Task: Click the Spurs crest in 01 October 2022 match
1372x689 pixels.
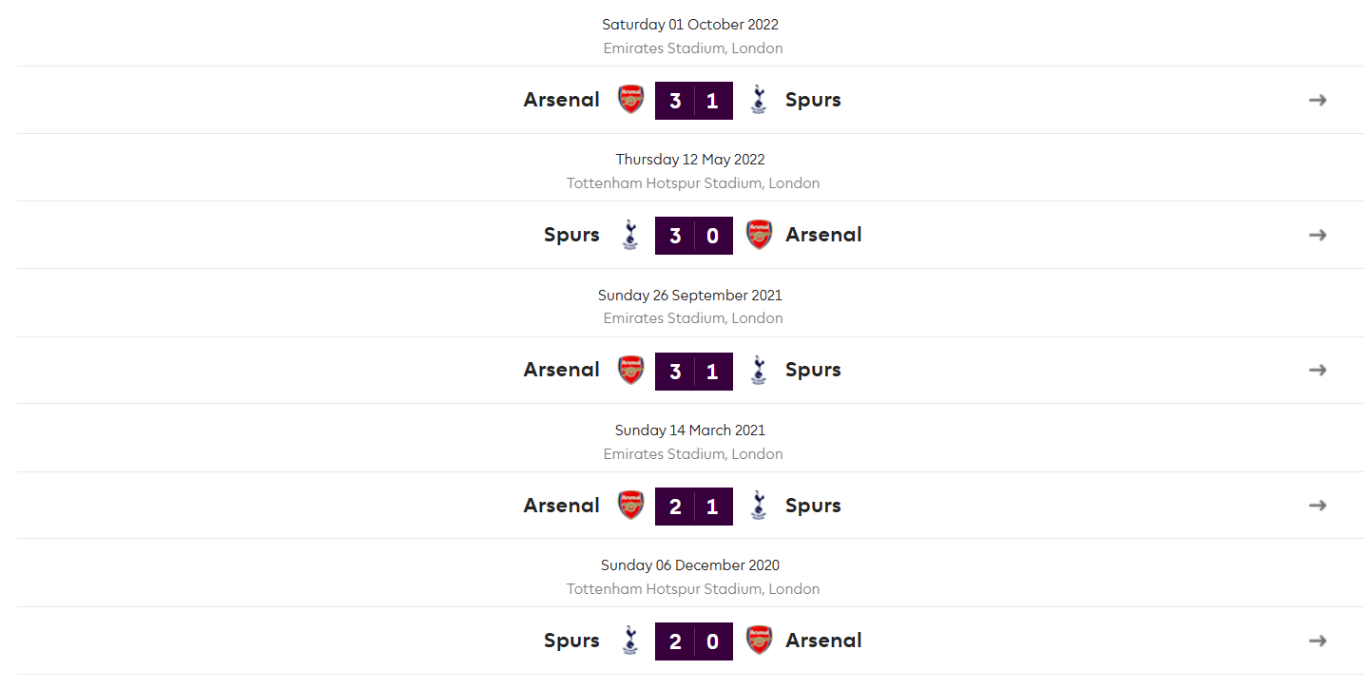Action: pyautogui.click(x=758, y=100)
